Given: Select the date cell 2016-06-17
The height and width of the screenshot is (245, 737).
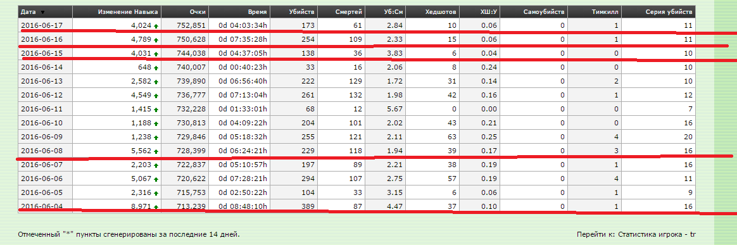Looking at the screenshot, I should [x=45, y=26].
